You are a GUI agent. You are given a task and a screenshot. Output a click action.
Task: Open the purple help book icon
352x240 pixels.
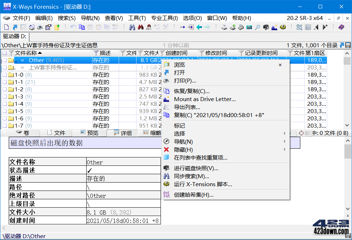(x=341, y=27)
